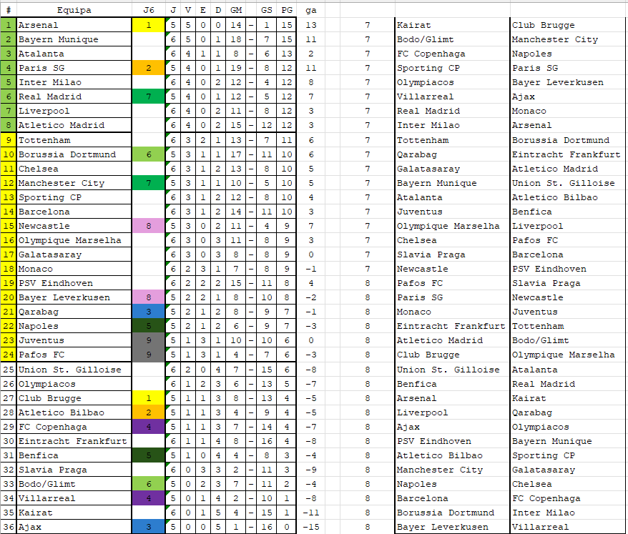Select Ajax's goal difference value of -15
The width and height of the screenshot is (628, 534).
[310, 527]
